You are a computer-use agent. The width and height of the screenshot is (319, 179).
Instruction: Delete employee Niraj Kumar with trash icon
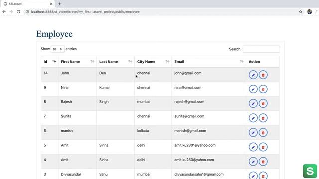[263, 89]
